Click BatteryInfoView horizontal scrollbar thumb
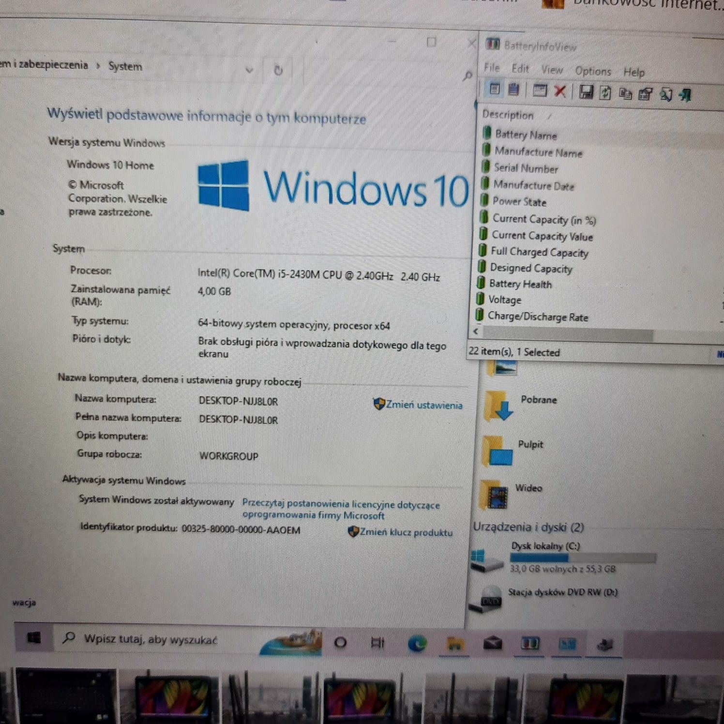The width and height of the screenshot is (724, 724). point(568,334)
